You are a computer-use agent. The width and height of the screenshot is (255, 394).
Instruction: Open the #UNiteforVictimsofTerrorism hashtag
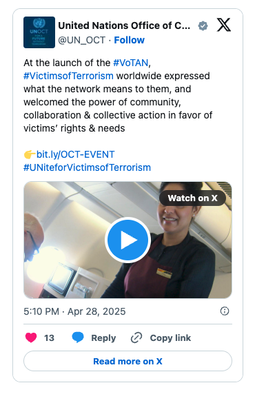[x=88, y=167]
